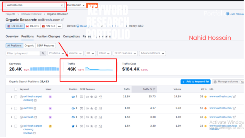Click the N intent badge in oxifresh row
The image size is (245, 138).
pyautogui.click(x=50, y=108)
